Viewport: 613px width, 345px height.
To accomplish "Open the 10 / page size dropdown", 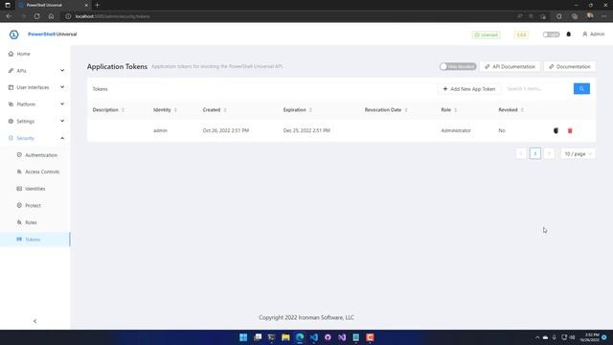I will click(x=578, y=153).
